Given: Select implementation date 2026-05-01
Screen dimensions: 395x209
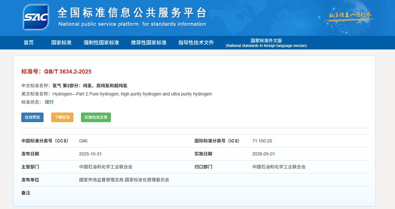Looking at the screenshot, I should (263, 154).
